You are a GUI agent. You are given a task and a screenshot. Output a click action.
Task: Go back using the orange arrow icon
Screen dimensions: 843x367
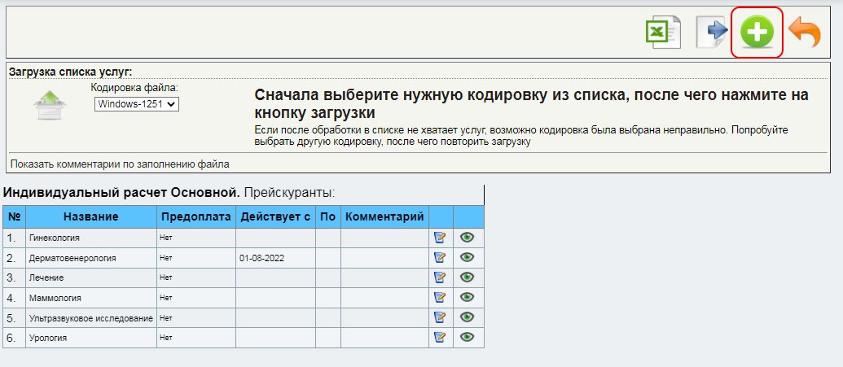(x=805, y=33)
